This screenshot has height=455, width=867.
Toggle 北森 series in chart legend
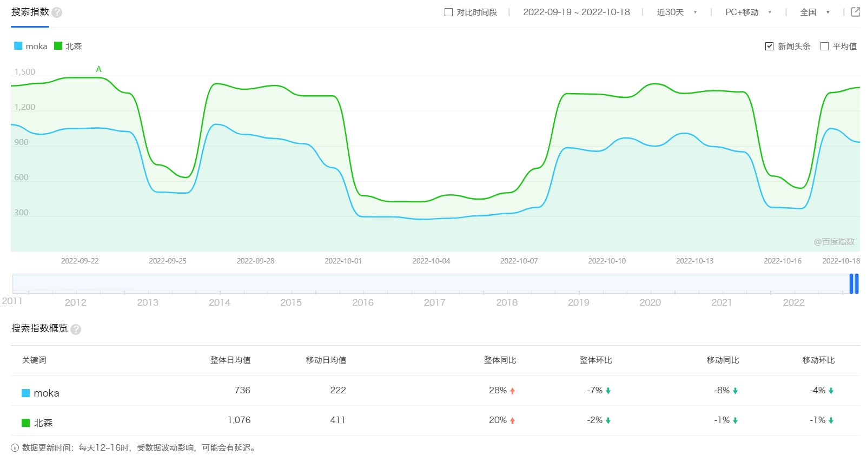(68, 47)
